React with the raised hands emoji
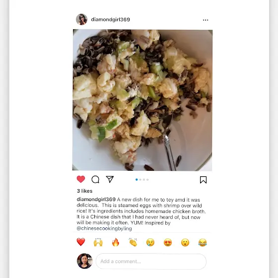 point(98,242)
